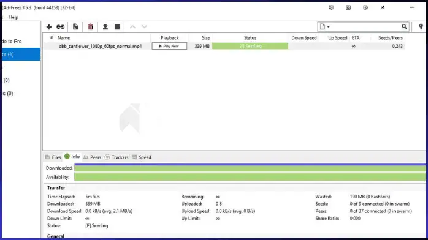Click the Move Down Queue arrow

click(x=144, y=27)
